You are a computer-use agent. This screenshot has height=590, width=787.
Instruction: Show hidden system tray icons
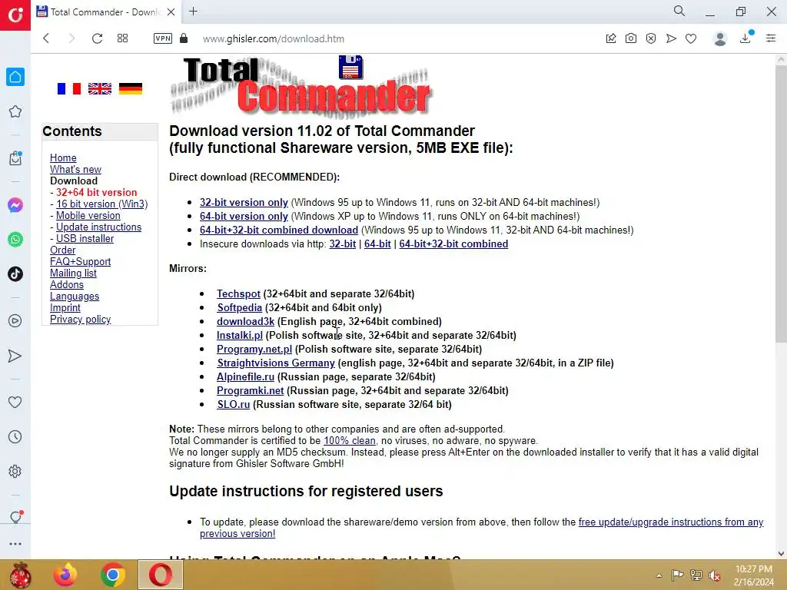[659, 575]
